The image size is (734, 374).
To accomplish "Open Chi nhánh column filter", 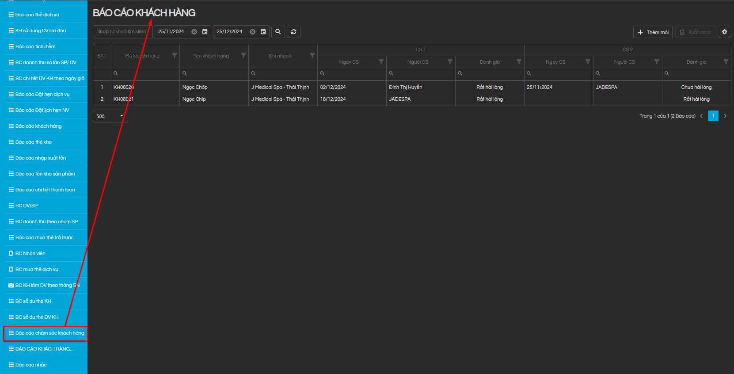I will pyautogui.click(x=312, y=56).
